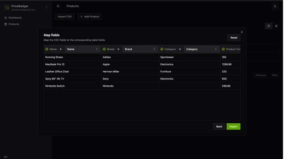Viewport: 284px width, 159px height.
Task: Click the 299.99 cost cell
Action: (230, 86)
